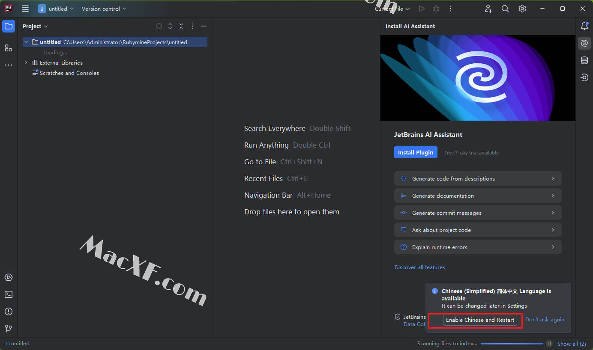This screenshot has height=350, width=593.
Task: Click the loading... row in the Project tree
Action: tap(56, 52)
